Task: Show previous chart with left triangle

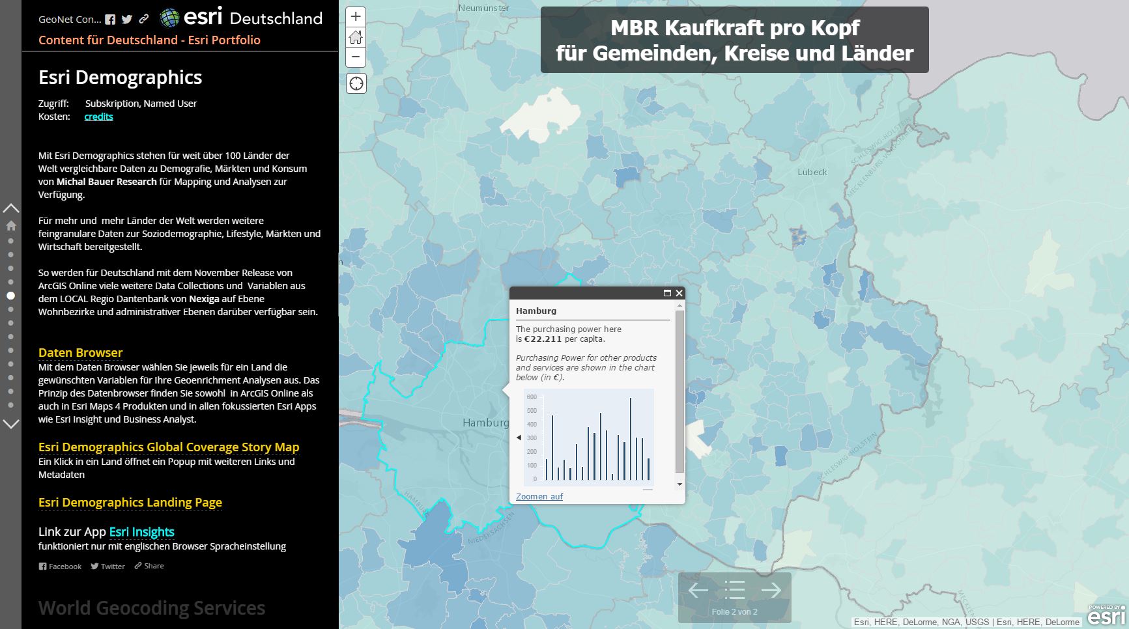Action: [x=519, y=438]
